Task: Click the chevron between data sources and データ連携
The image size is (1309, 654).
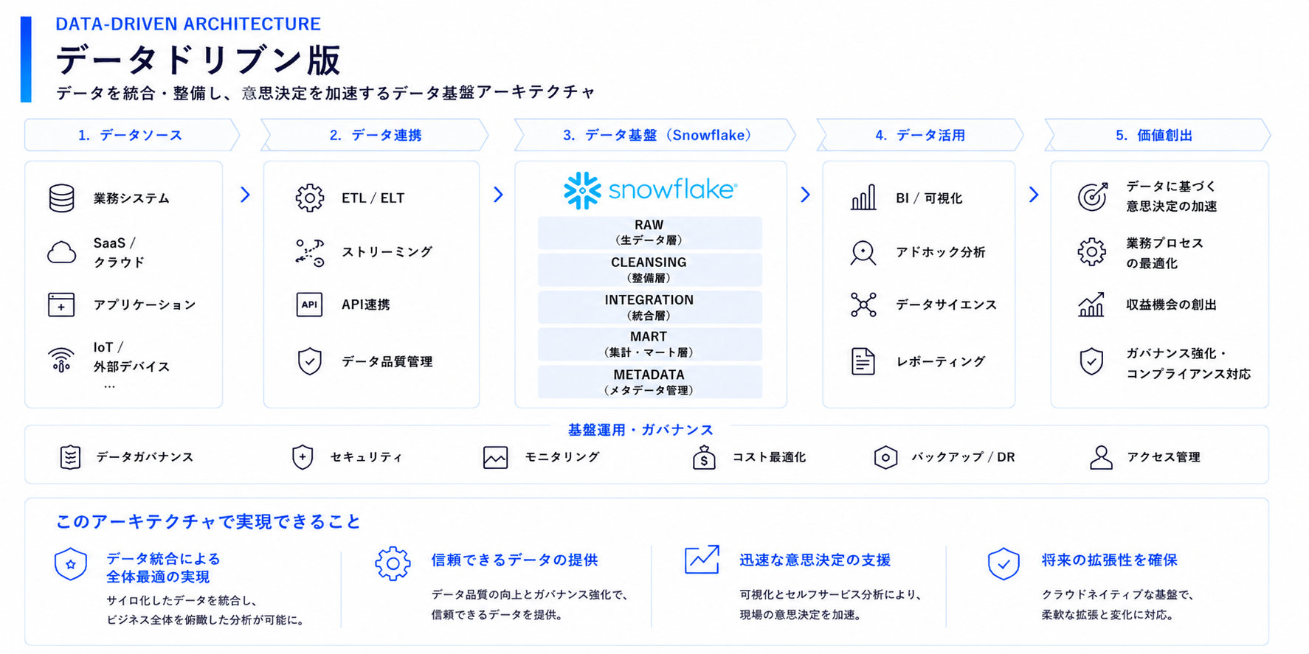Action: point(245,195)
